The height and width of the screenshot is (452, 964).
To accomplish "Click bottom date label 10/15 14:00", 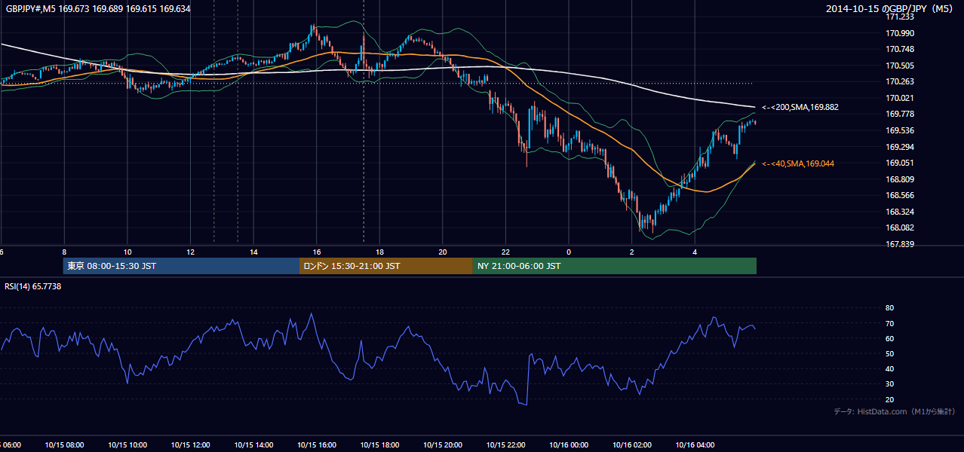I will (x=253, y=444).
